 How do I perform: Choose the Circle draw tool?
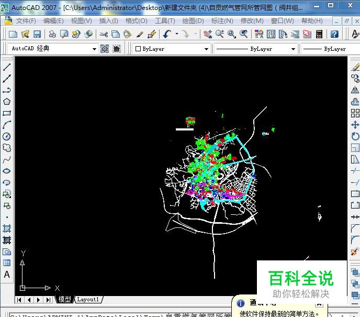click(x=7, y=136)
